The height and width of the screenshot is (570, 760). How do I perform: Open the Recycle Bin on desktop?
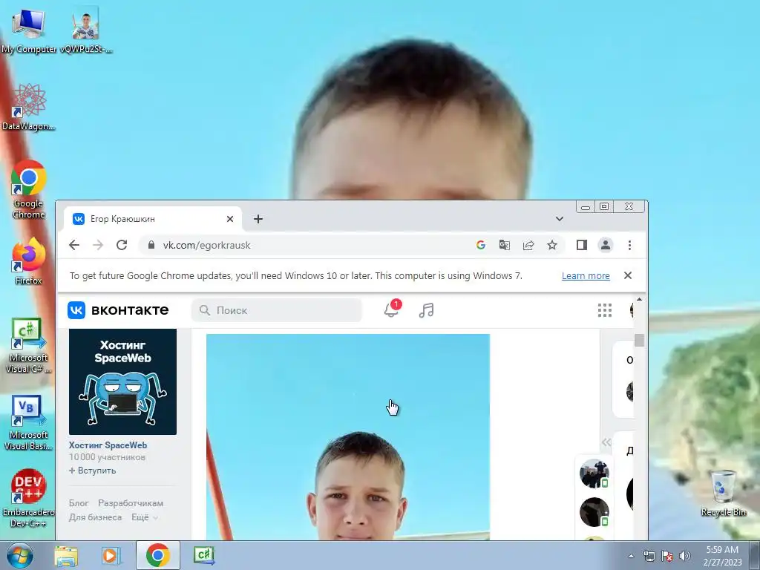(723, 494)
